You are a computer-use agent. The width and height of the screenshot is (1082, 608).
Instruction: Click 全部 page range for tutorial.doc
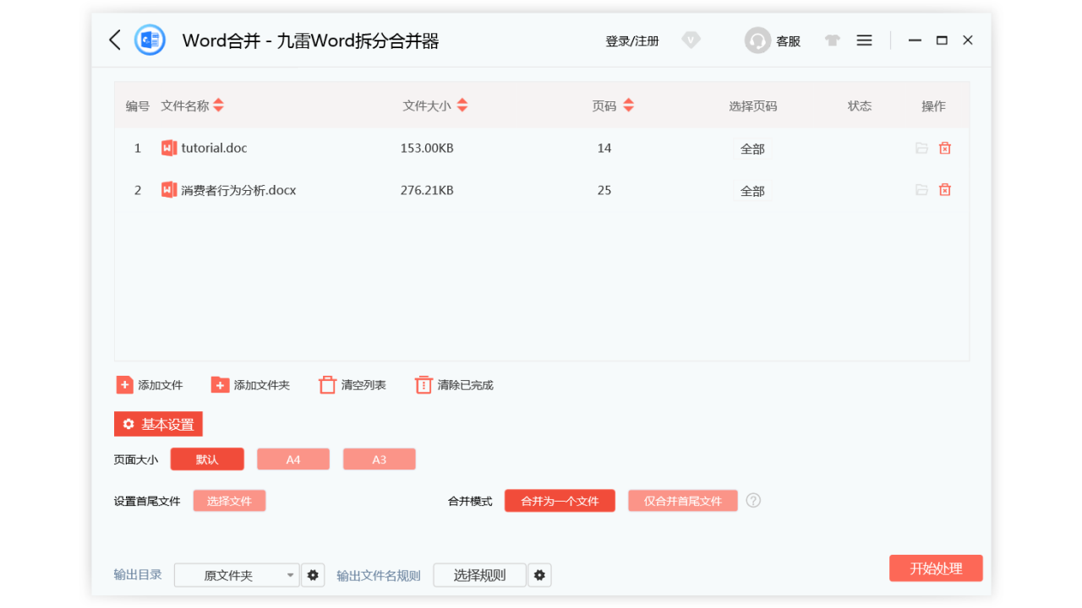[x=751, y=147]
